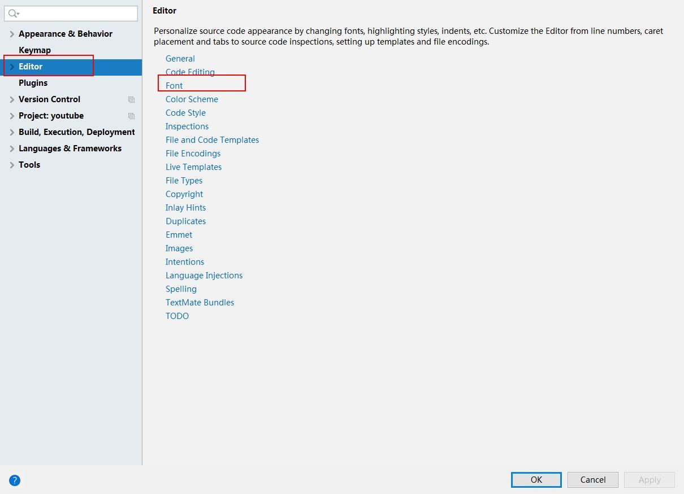Expand the Tools section arrow
Screen dimensions: 684x494
click(12, 165)
